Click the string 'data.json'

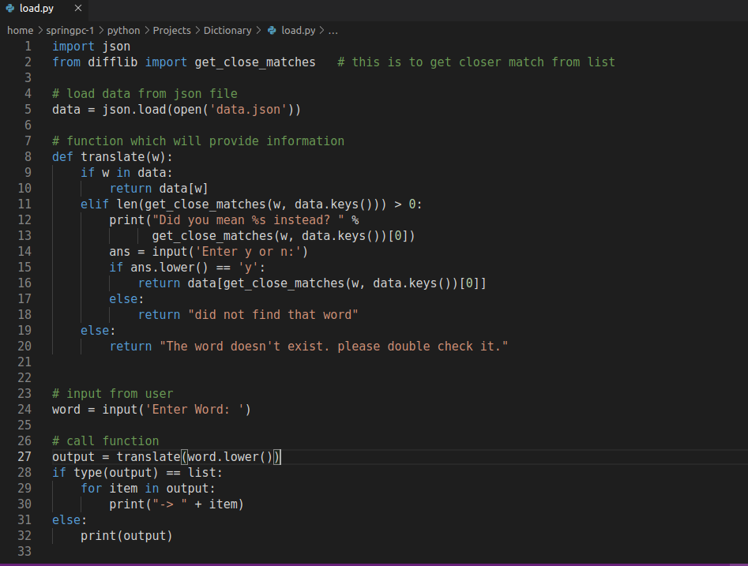click(248, 110)
